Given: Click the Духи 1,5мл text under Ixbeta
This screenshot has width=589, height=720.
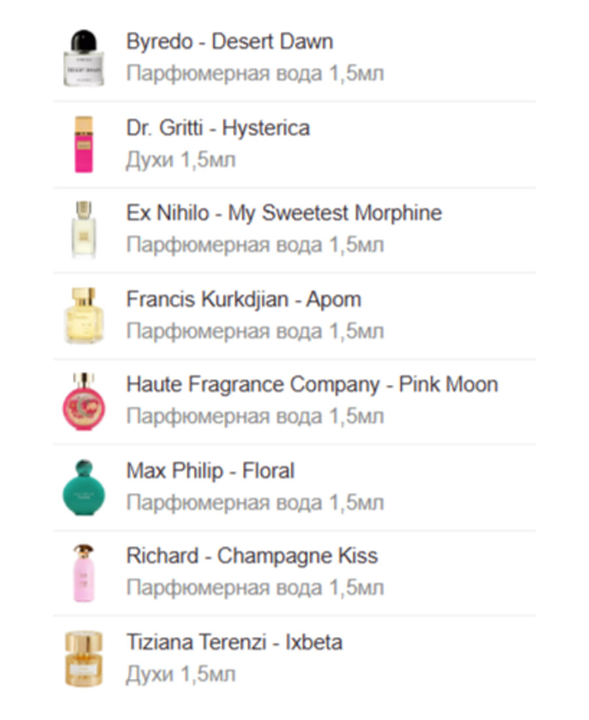Looking at the screenshot, I should point(181,674).
